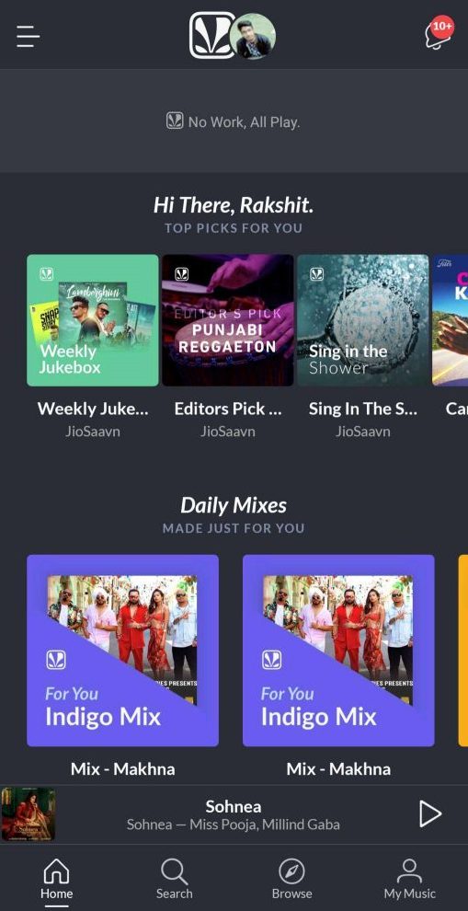This screenshot has width=468, height=911.
Task: Select the 'Weekly Juke...' title text
Action: (x=93, y=409)
